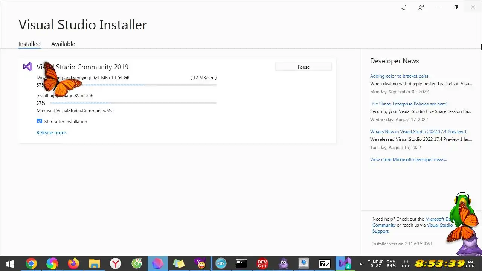Viewport: 482px width, 271px height.
Task: Open File Explorer from the taskbar
Action: (95, 263)
